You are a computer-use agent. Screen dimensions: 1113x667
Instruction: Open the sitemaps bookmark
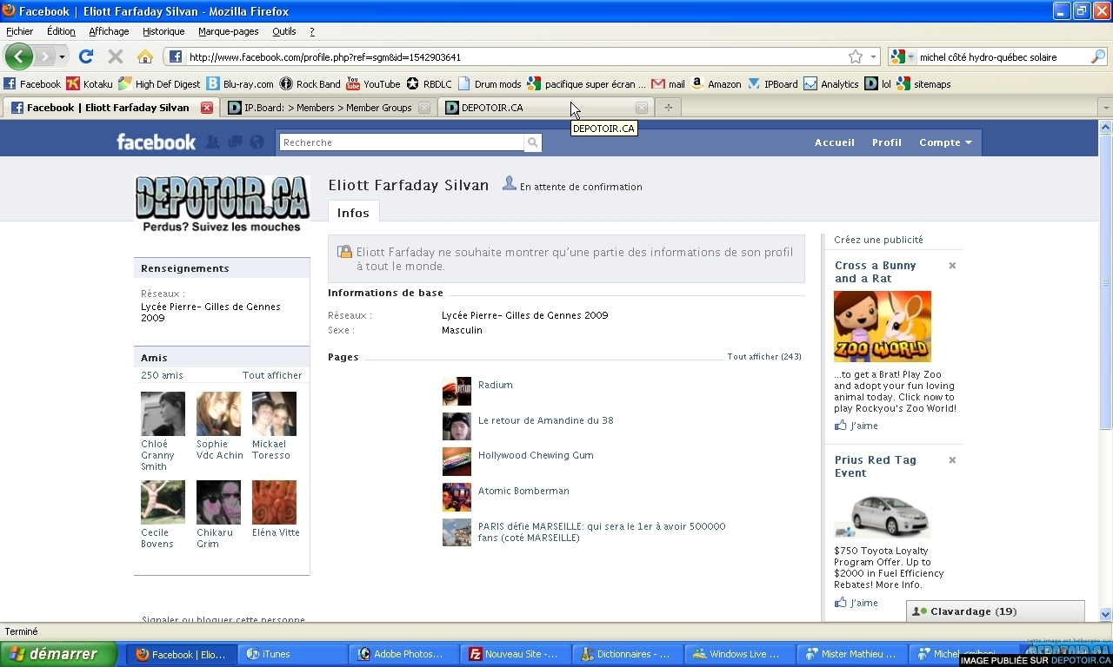923,84
